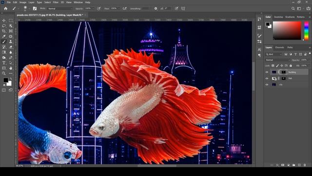Select the History Brush tool
Viewport: 312px width, 176px height.
pyautogui.click(x=4, y=47)
